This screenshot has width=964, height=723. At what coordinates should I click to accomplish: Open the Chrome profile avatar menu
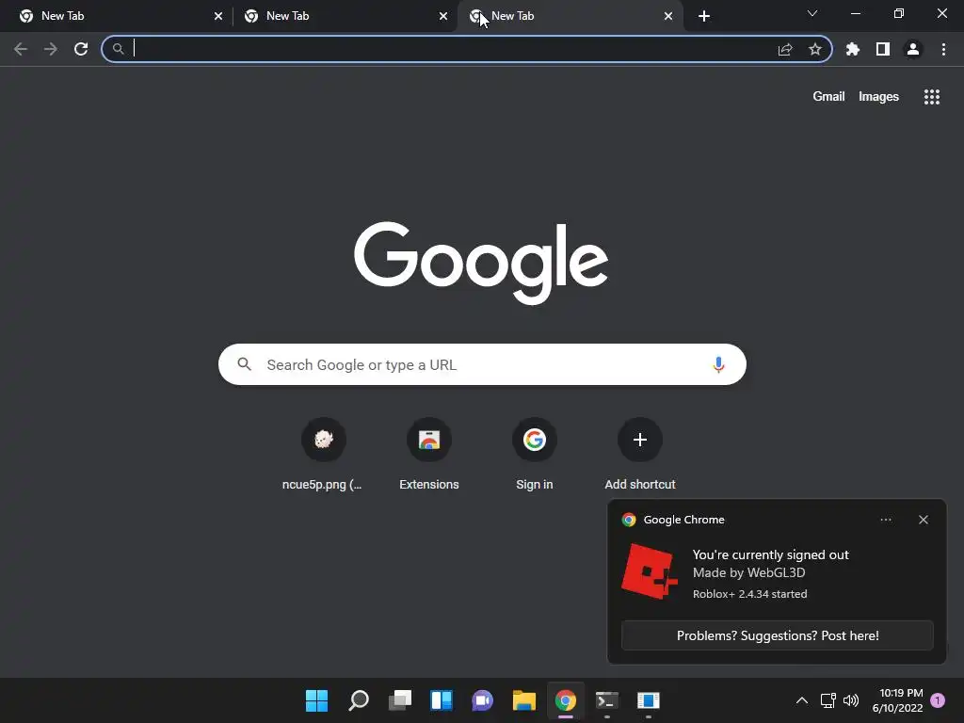click(x=913, y=49)
